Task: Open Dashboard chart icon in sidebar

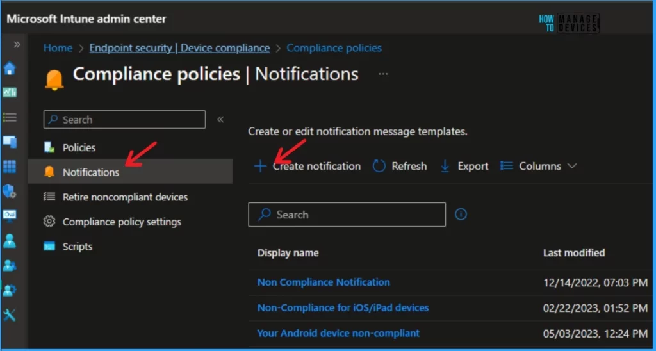Action: point(10,92)
